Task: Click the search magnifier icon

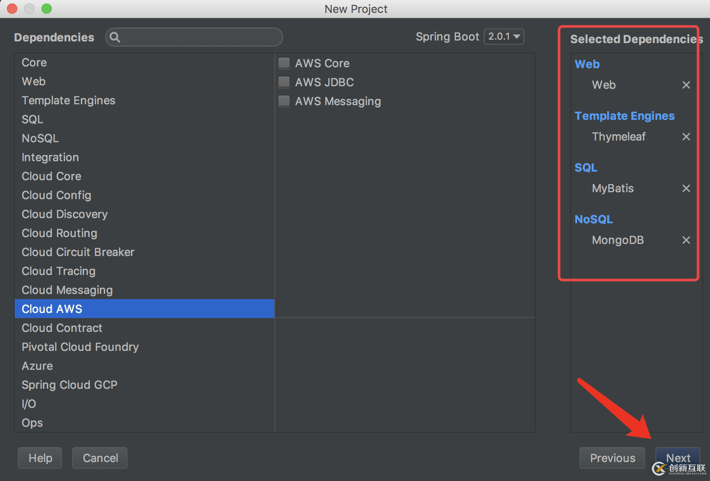Action: (115, 37)
